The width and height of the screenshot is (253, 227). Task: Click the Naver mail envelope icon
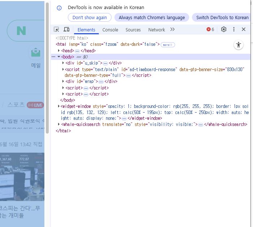tap(36, 53)
